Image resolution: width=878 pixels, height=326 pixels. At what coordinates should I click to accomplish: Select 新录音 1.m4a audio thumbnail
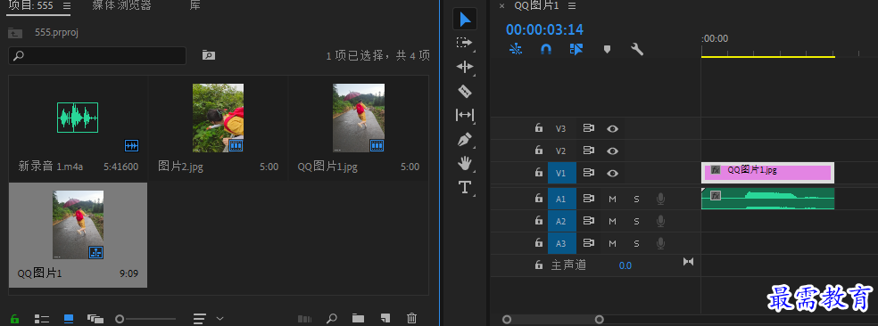[x=78, y=118]
